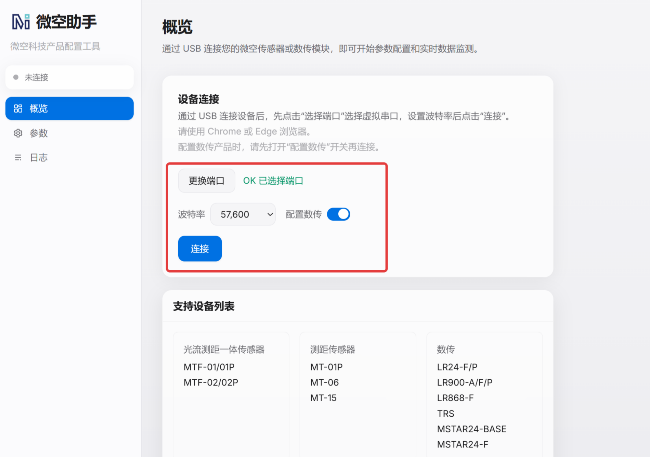Screen dimensions: 650x457
Task: Click the 测距传感器 category label
Action: [x=333, y=349]
